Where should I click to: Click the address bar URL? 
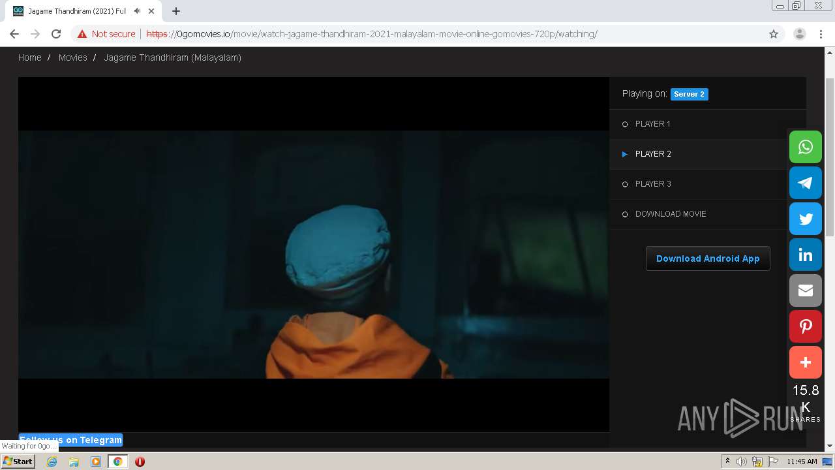click(372, 34)
